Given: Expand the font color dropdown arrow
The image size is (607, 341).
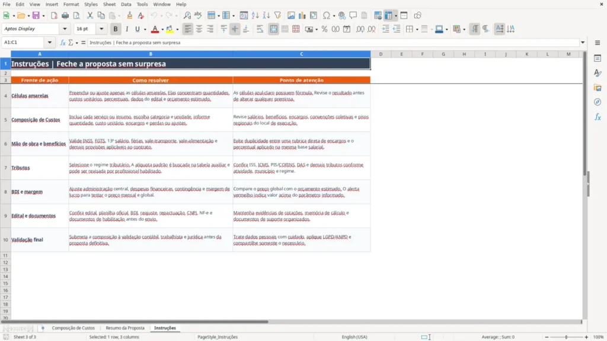Looking at the screenshot, I should (162, 30).
